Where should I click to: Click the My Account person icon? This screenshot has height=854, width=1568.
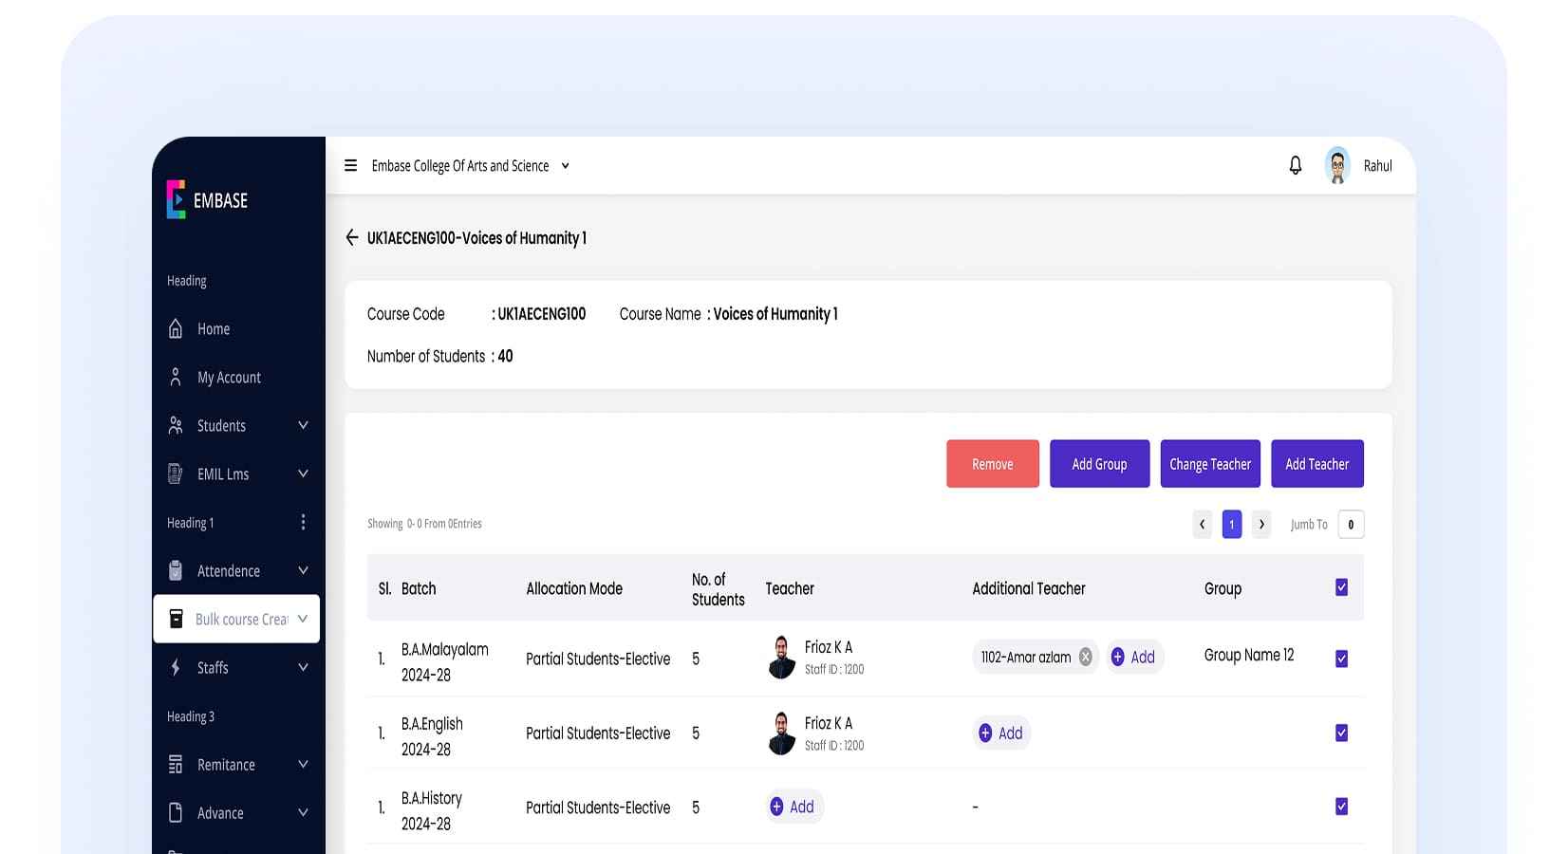coord(176,377)
